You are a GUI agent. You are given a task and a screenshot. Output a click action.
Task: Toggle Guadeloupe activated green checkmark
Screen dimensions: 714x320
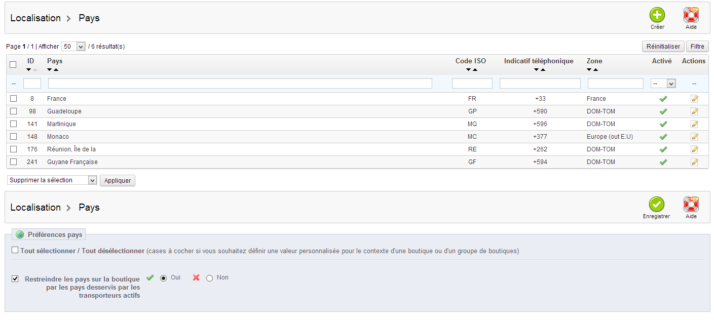pyautogui.click(x=663, y=111)
